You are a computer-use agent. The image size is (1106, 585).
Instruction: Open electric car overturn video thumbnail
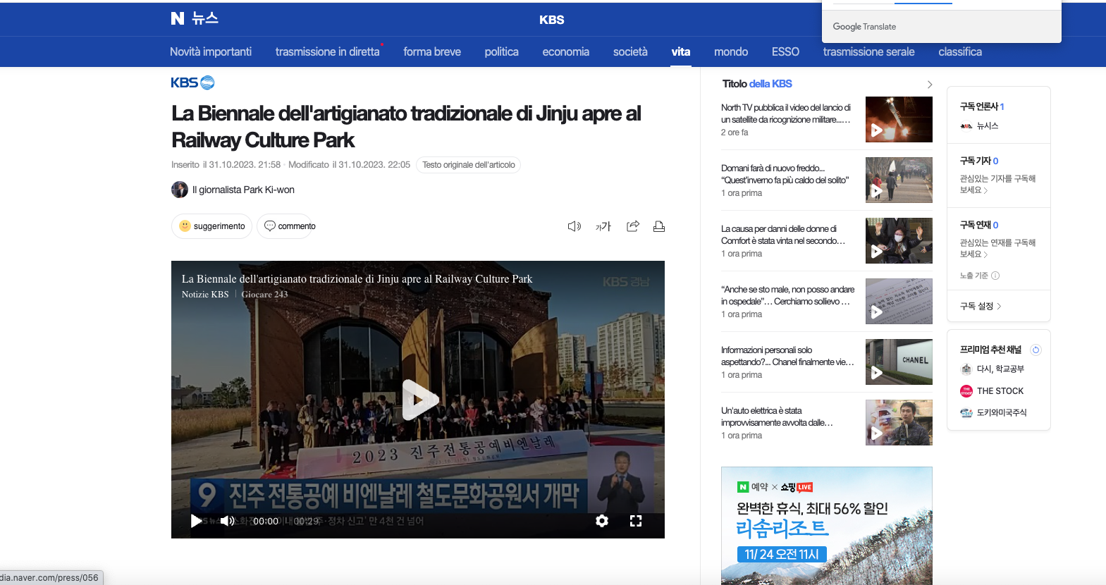click(899, 423)
